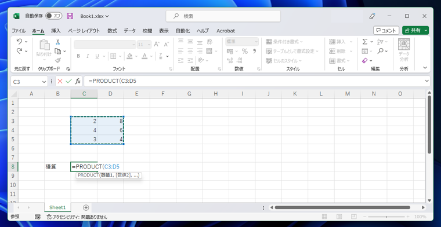Viewport: 441px width, 227px height.
Task: Switch to the 数式 tab
Action: coord(112,31)
